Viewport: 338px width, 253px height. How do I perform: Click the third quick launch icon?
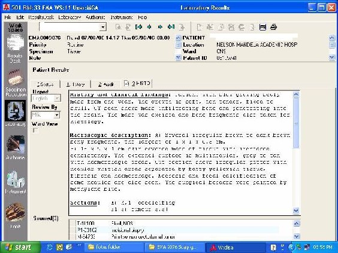[x=69, y=247]
